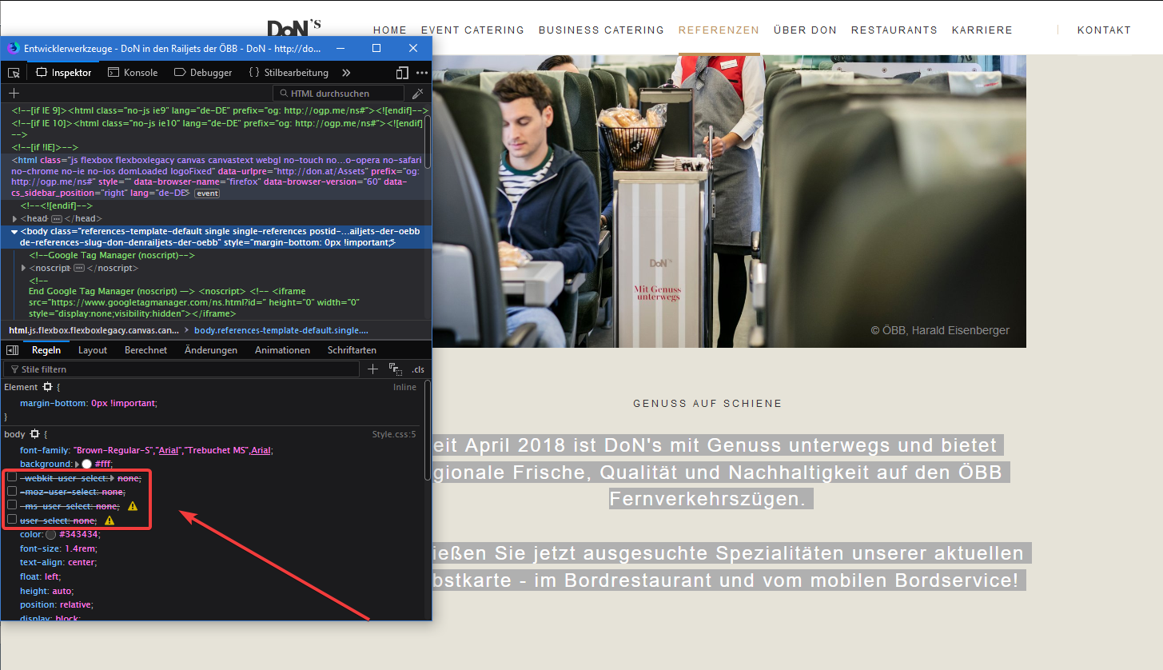Image resolution: width=1163 pixels, height=670 pixels.
Task: Select the Regeln sidebar tab
Action: tap(46, 350)
